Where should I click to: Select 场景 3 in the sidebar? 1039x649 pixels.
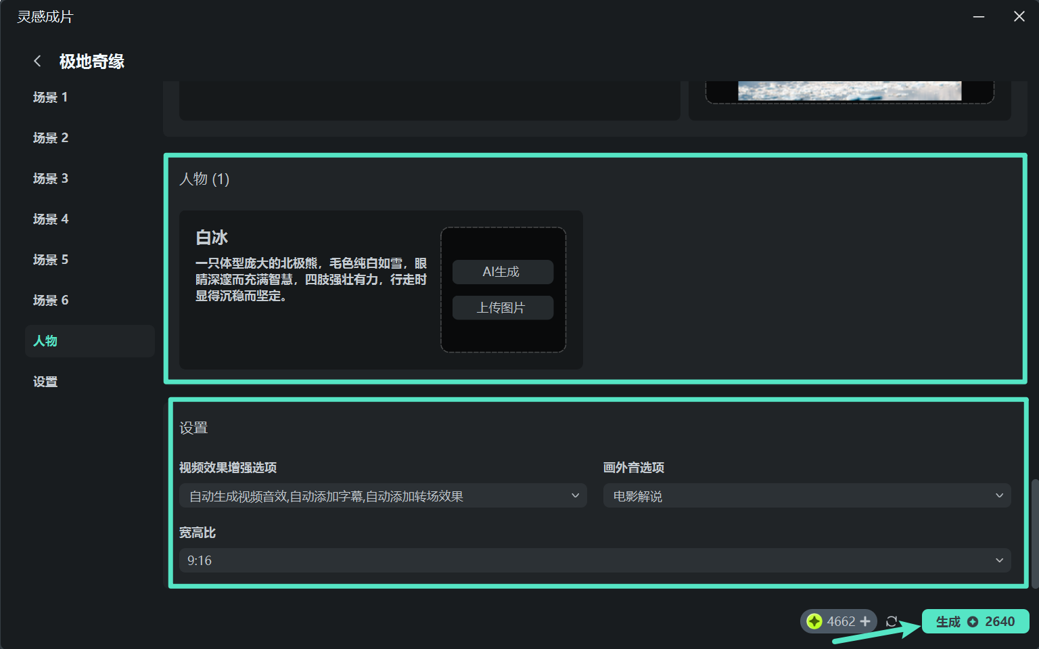(50, 178)
